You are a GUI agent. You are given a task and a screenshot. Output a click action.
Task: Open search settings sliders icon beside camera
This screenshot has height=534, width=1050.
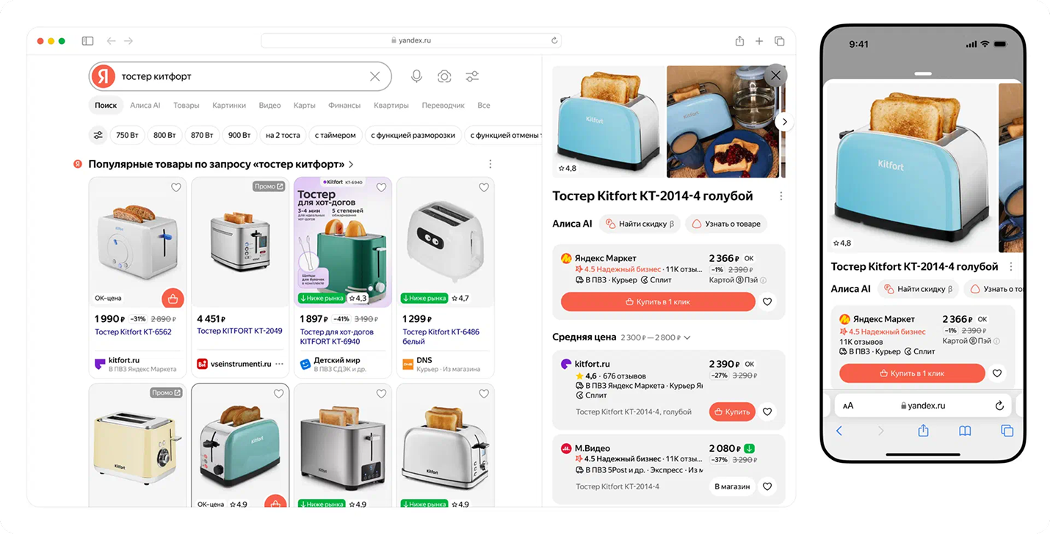[x=472, y=76]
